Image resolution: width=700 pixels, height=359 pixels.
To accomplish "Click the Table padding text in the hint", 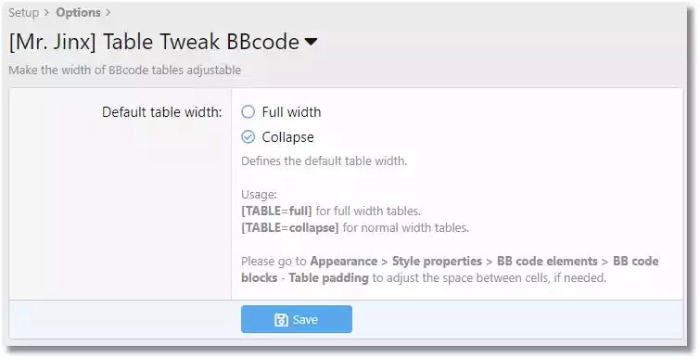I will 328,277.
